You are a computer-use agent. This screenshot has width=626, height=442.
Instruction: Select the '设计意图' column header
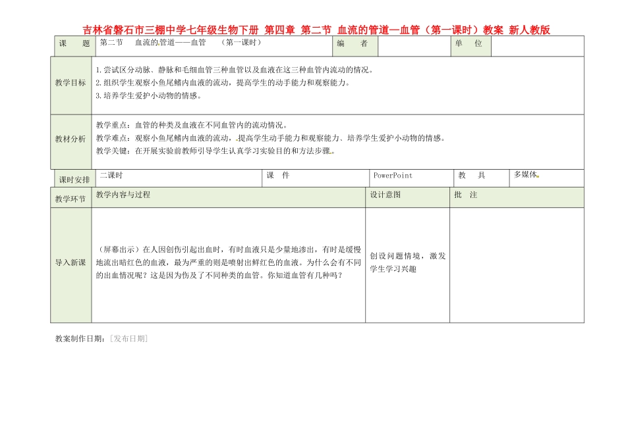click(x=408, y=197)
